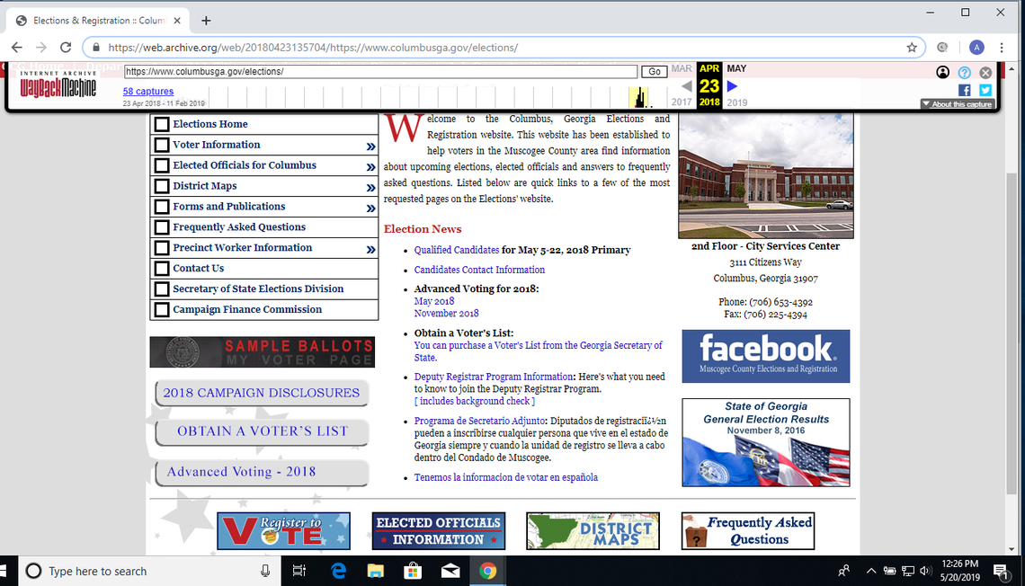This screenshot has width=1025, height=586.
Task: Share this capture on Facebook
Action: point(964,90)
